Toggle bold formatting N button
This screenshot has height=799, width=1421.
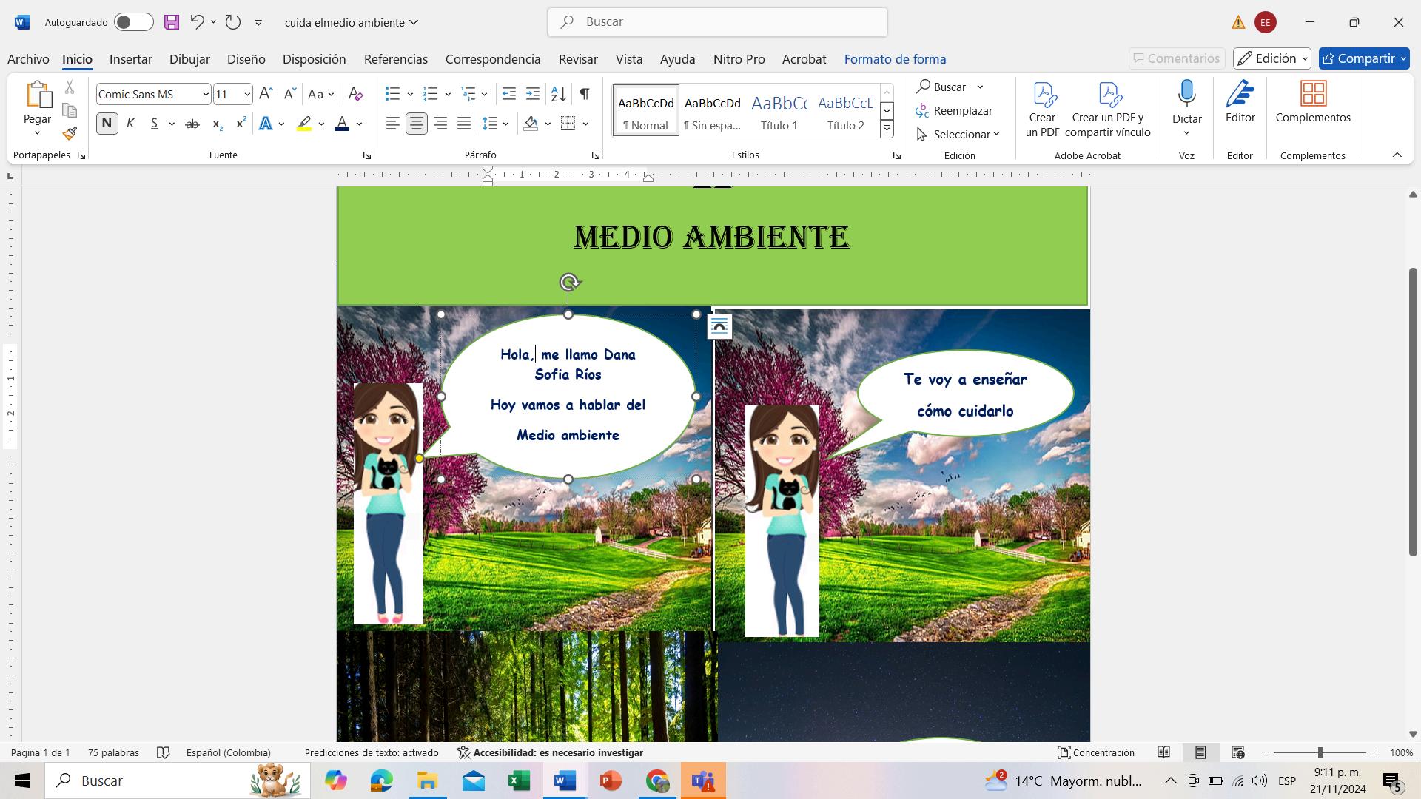(x=107, y=124)
